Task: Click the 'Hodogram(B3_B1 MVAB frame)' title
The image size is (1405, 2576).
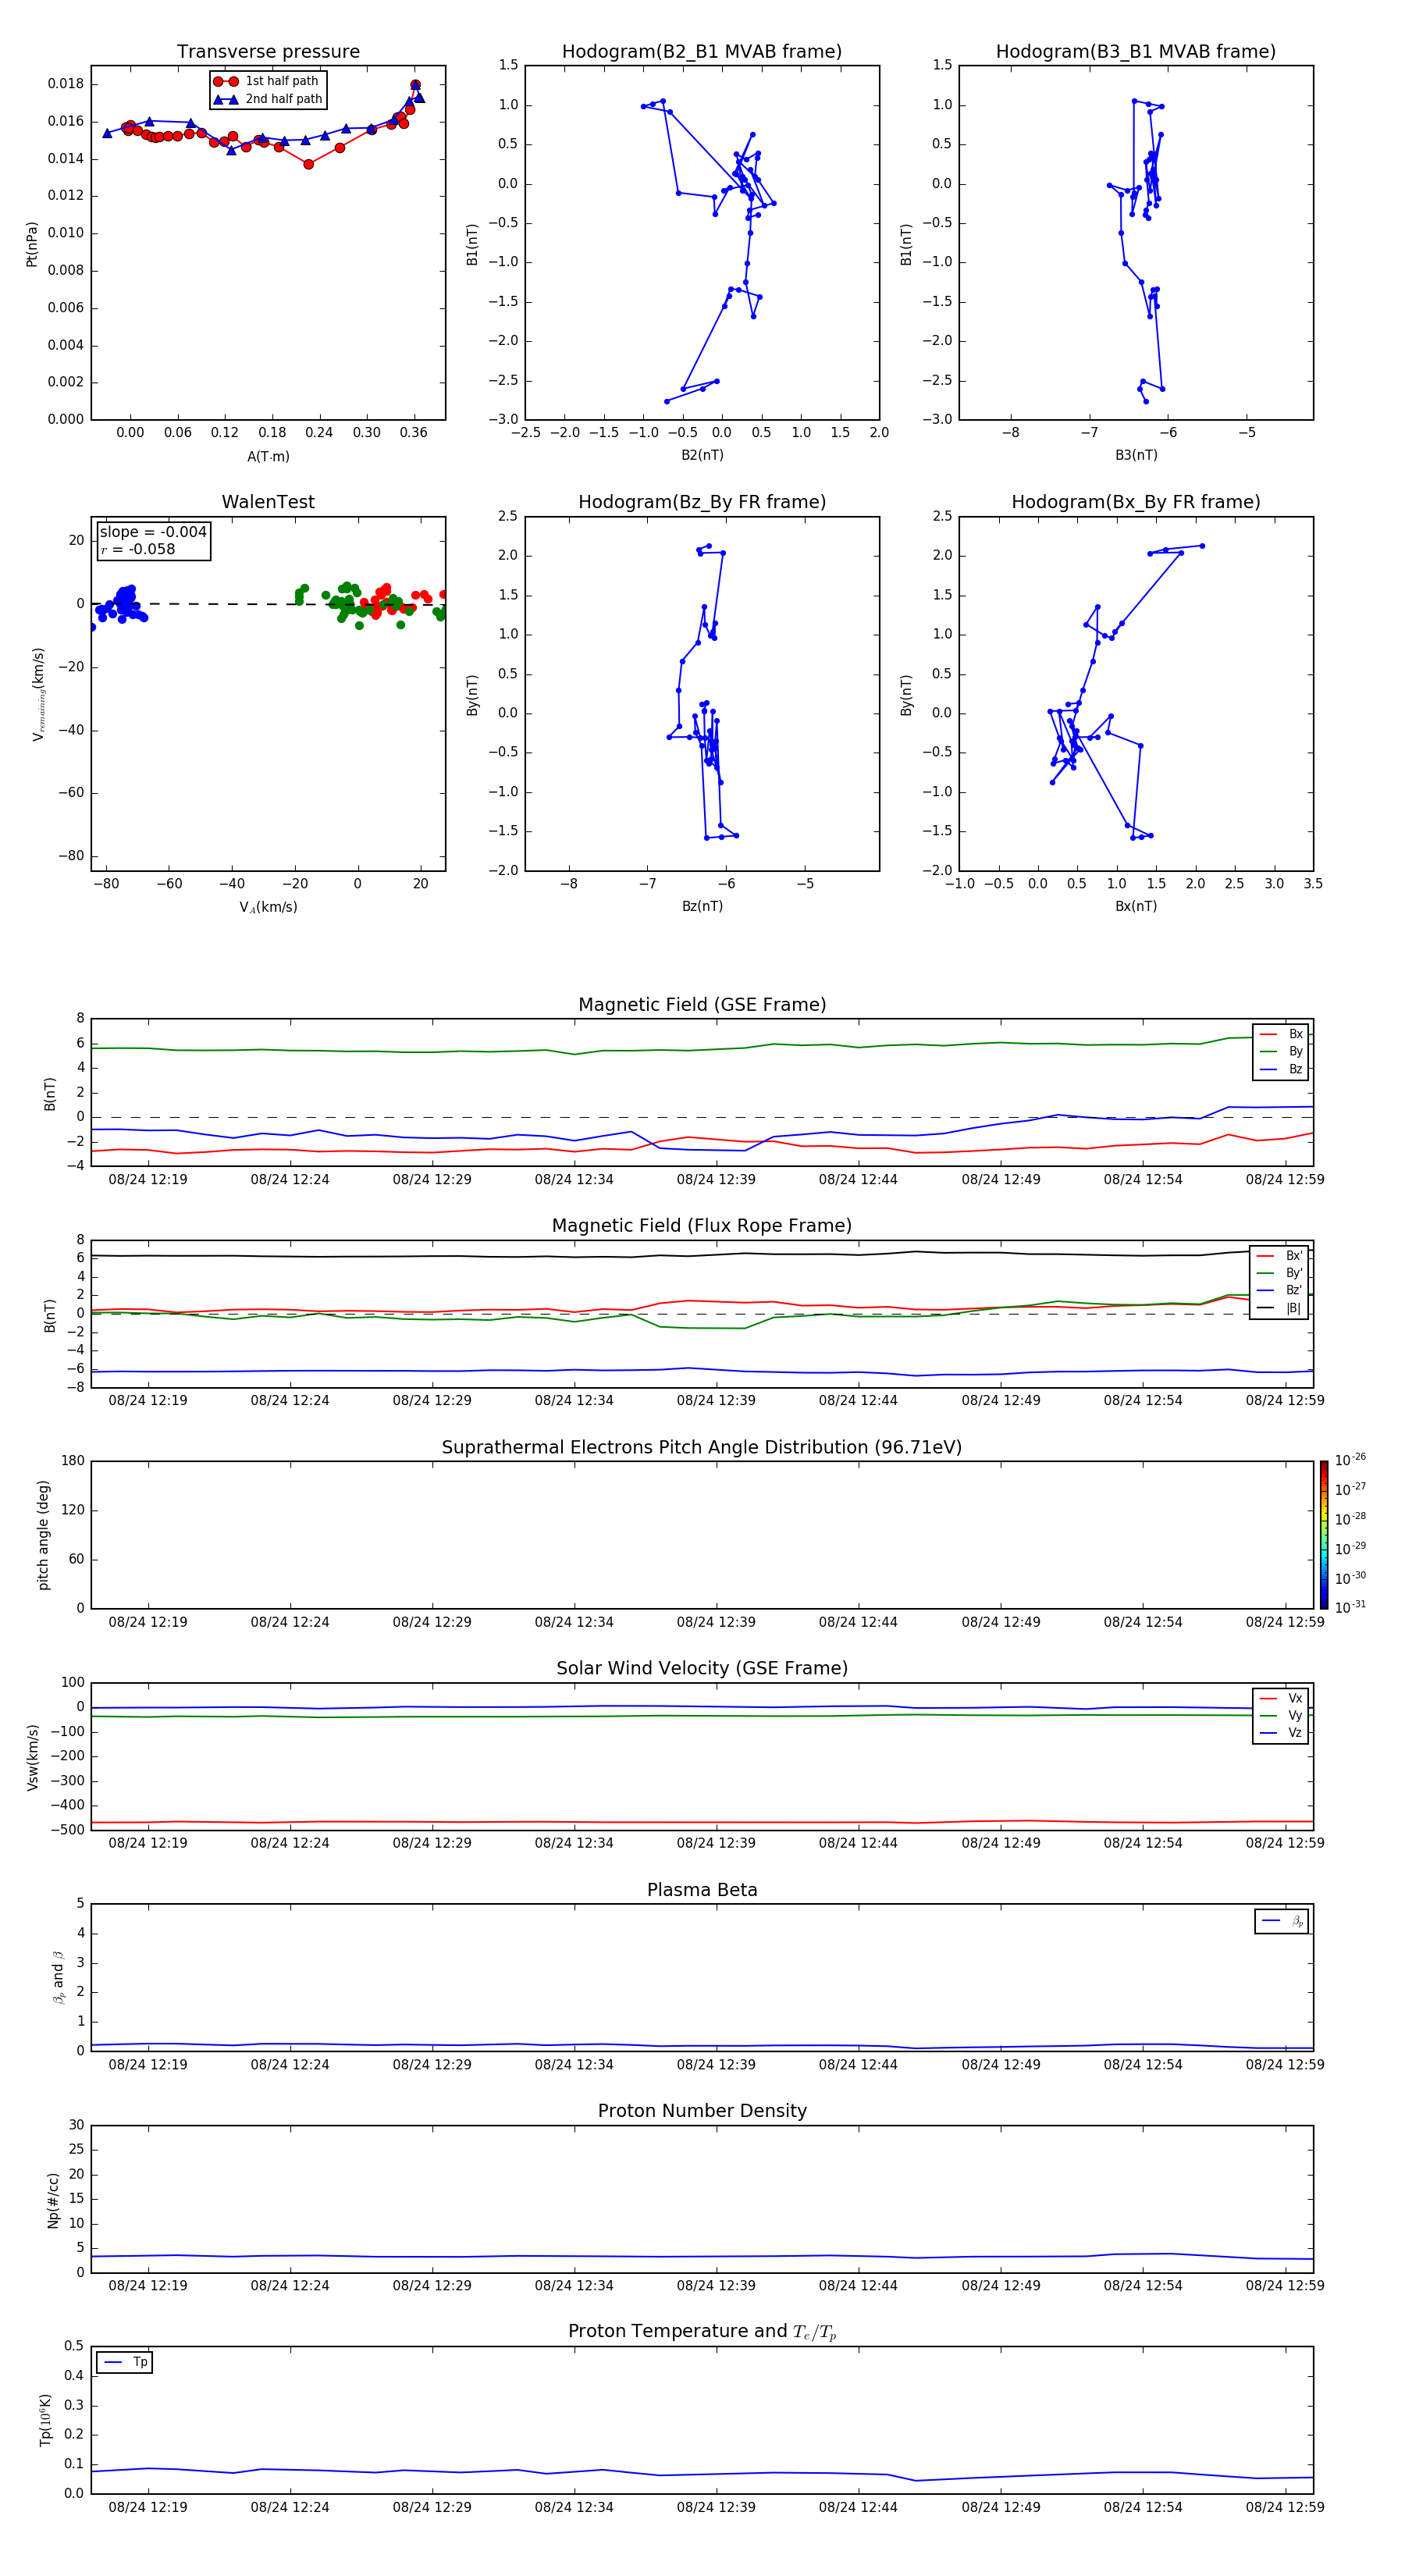Action: 1136,52
